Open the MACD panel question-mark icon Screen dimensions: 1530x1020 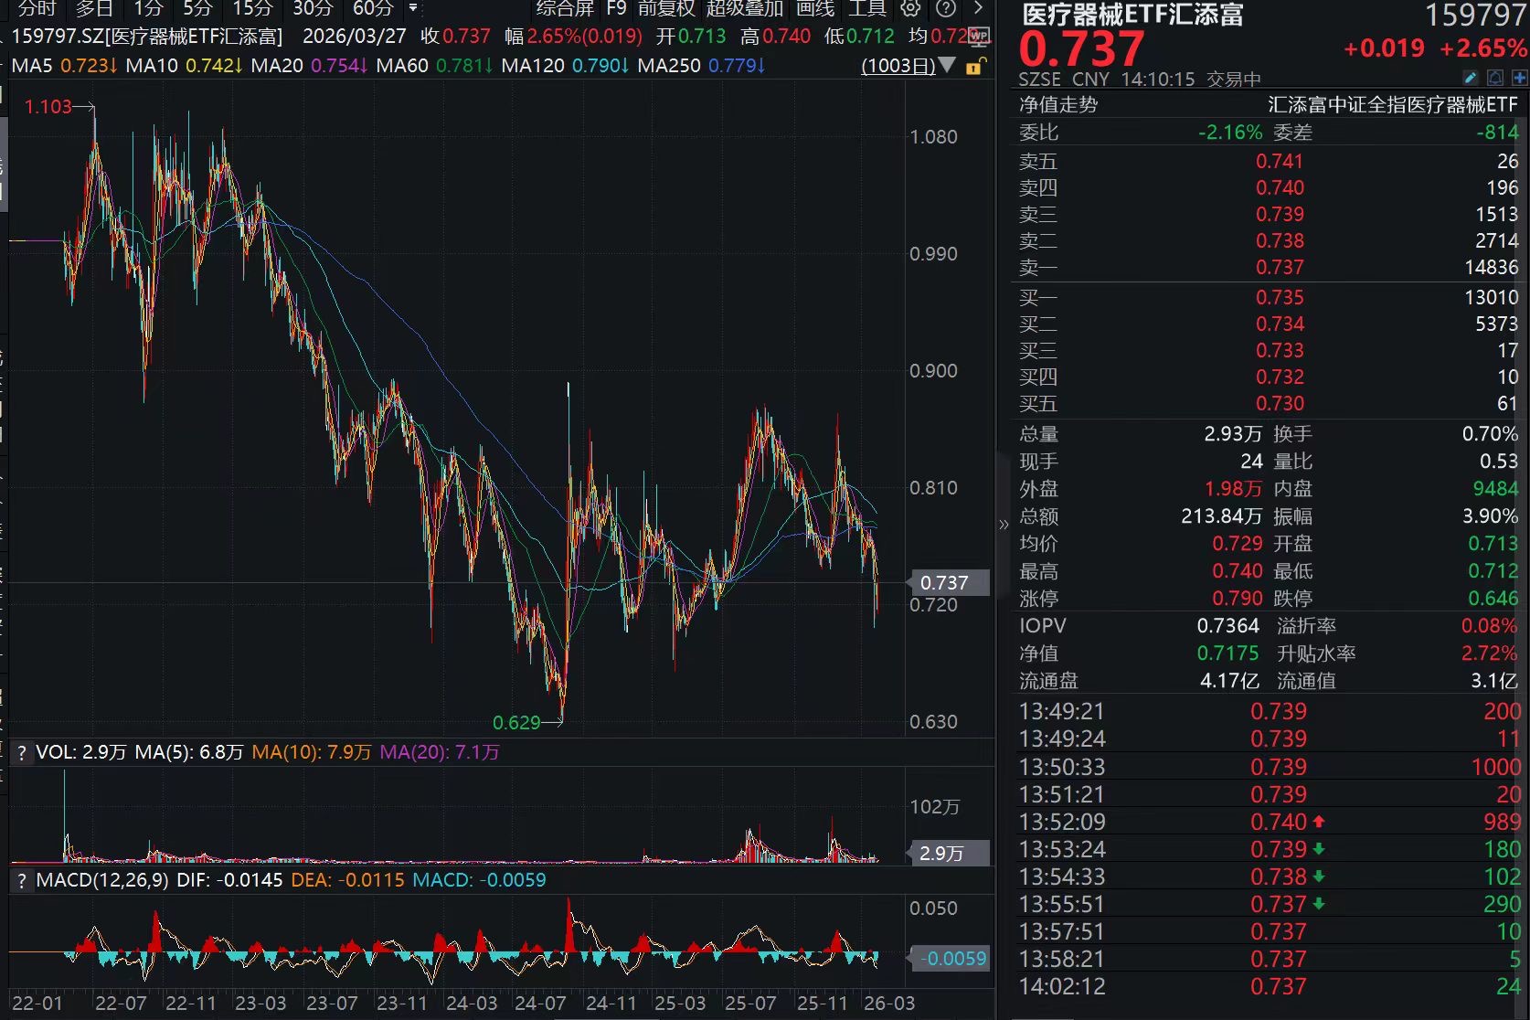pos(20,880)
